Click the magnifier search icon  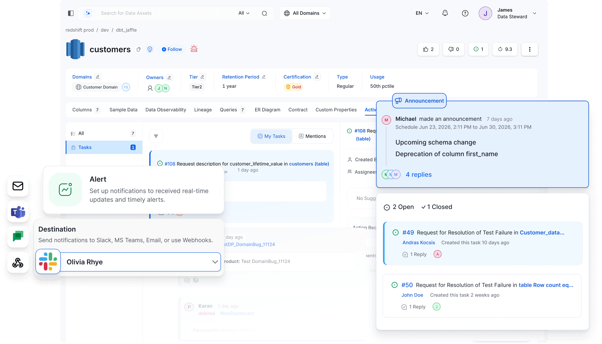(264, 13)
